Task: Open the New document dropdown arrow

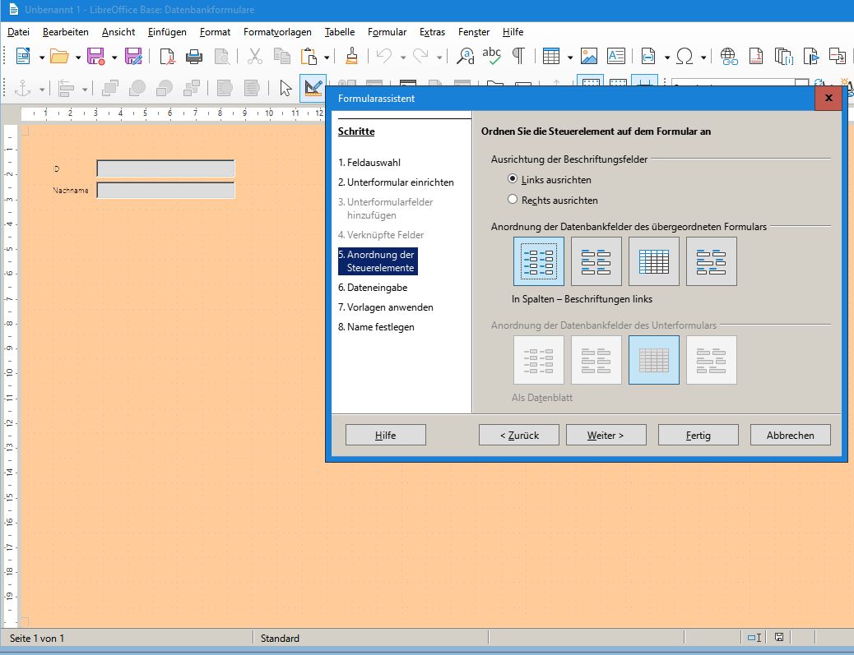Action: (41, 58)
